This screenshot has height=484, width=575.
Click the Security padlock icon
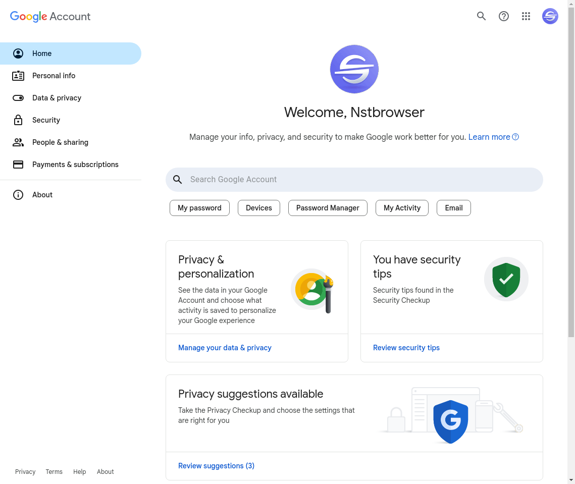(18, 120)
